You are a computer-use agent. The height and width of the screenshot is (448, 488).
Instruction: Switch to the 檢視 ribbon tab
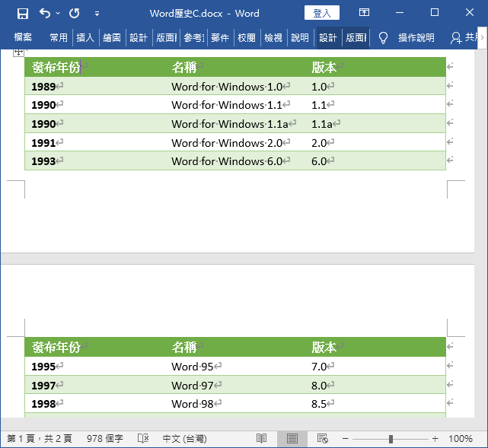(273, 37)
